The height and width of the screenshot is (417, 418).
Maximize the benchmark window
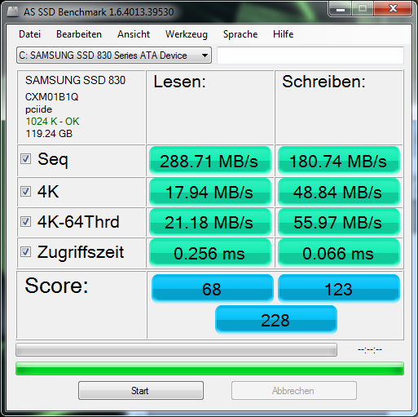point(363,9)
